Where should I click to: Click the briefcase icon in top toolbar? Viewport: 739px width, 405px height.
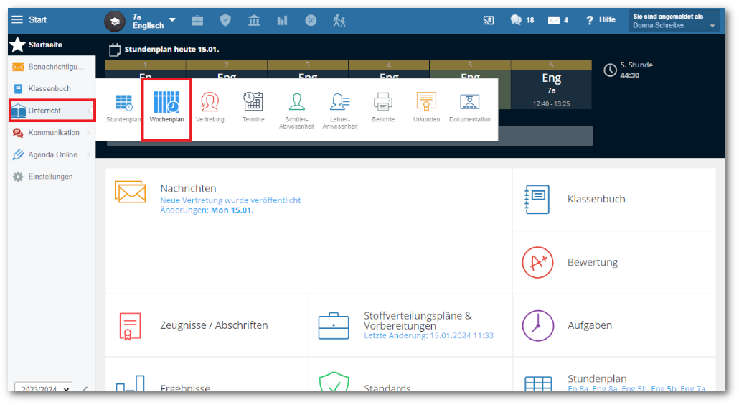point(197,20)
